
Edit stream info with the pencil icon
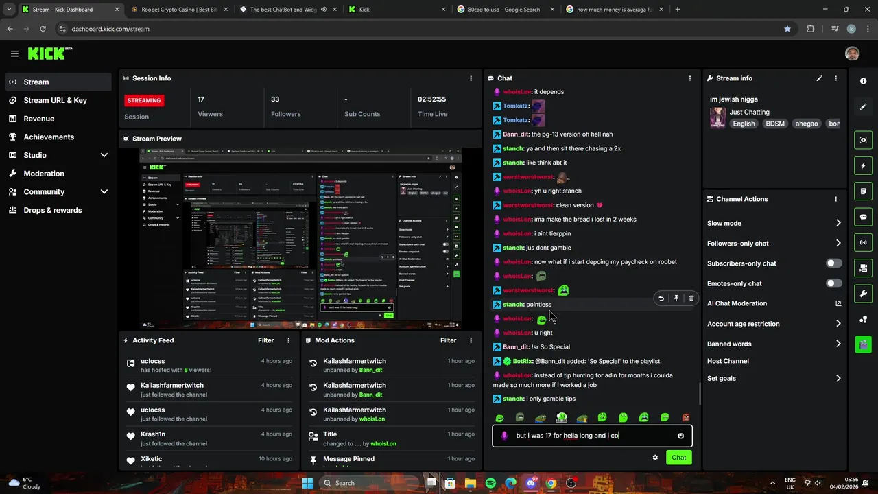pyautogui.click(x=819, y=78)
